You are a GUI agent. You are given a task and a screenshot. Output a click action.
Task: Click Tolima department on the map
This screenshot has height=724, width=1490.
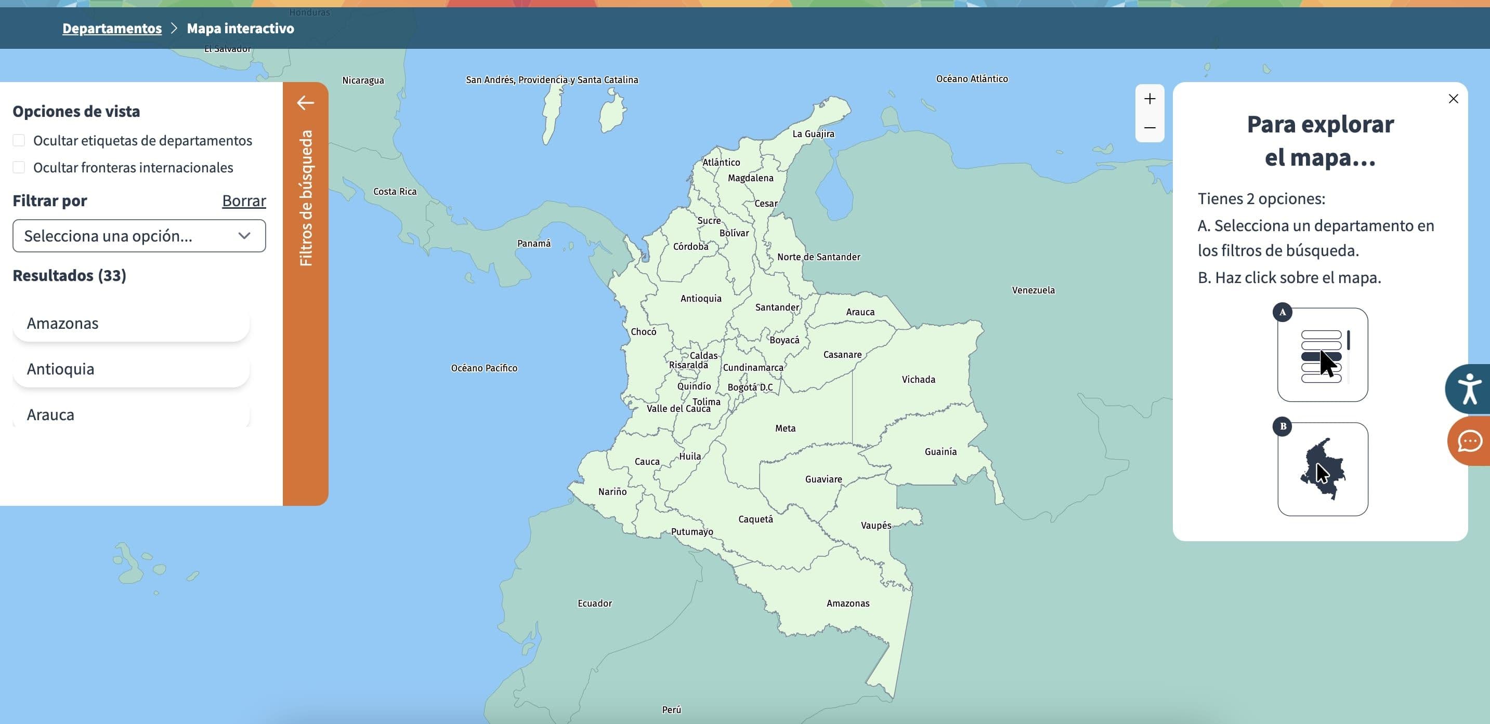pos(706,401)
